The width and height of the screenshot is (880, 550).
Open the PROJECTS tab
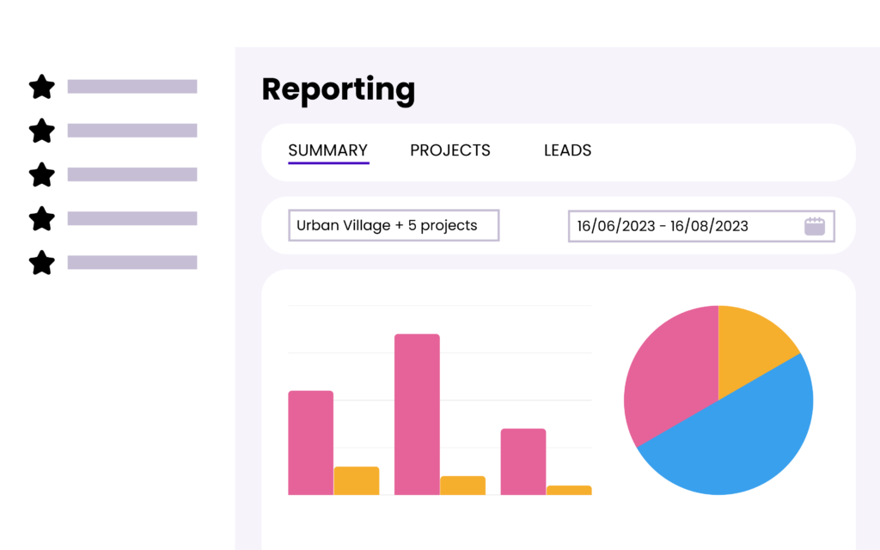pos(449,150)
